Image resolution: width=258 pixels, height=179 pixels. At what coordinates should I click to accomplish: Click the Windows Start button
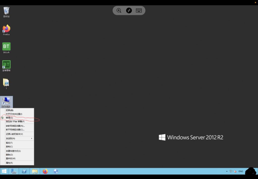click(x=4, y=171)
